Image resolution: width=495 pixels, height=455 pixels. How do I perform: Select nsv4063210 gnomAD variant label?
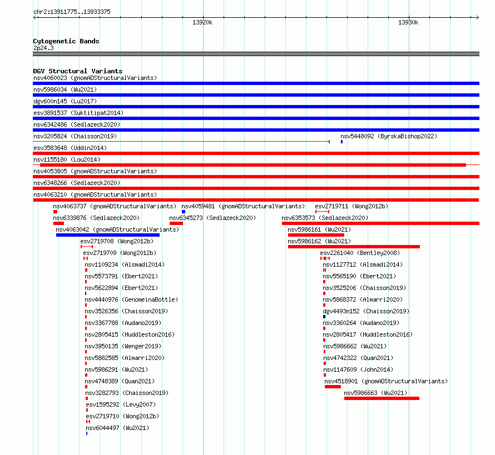tap(95, 194)
